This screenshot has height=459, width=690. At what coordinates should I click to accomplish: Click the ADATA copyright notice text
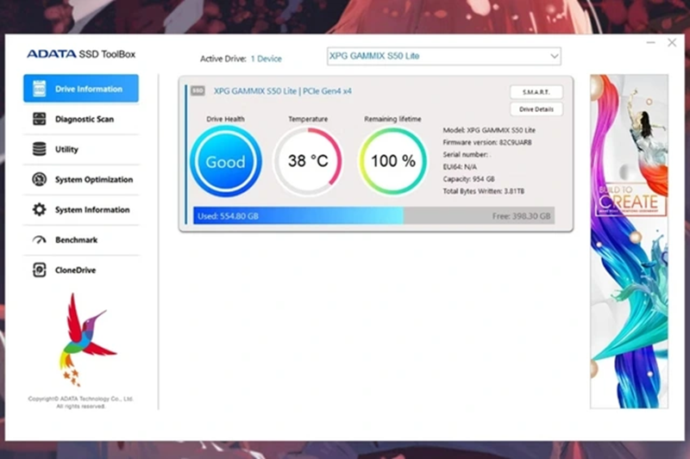pos(80,402)
